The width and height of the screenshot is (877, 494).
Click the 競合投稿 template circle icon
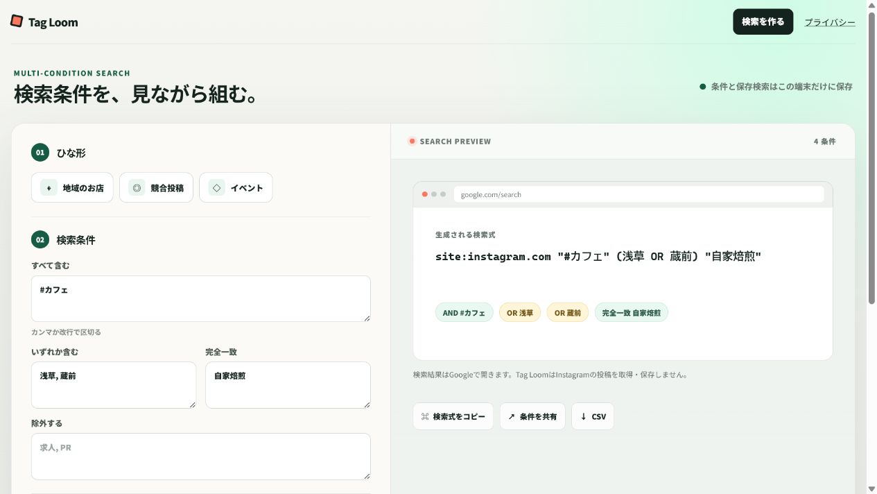click(x=137, y=187)
